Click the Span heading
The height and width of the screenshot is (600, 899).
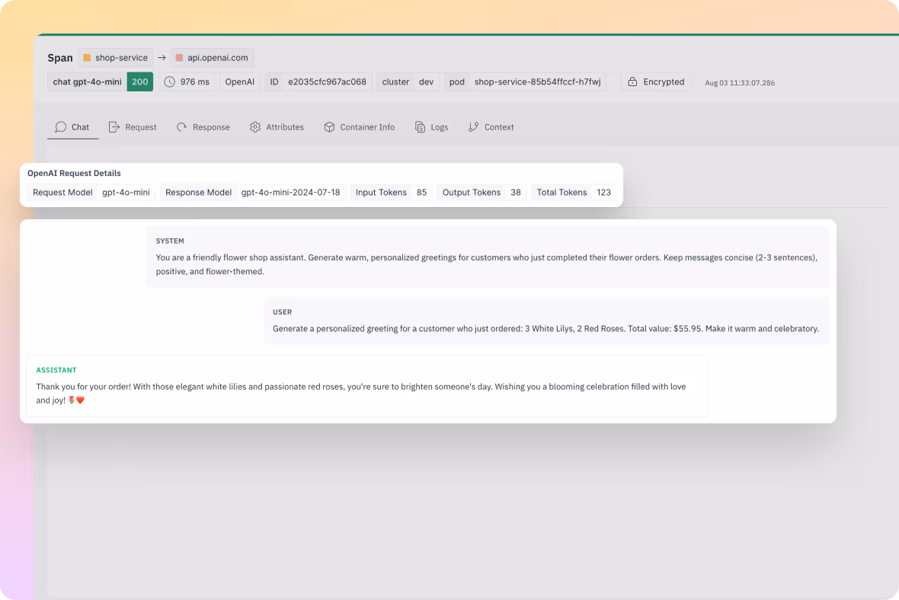(x=60, y=58)
